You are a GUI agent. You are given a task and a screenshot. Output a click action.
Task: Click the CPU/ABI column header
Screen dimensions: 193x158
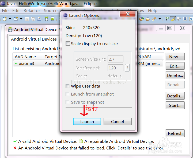click(150, 57)
